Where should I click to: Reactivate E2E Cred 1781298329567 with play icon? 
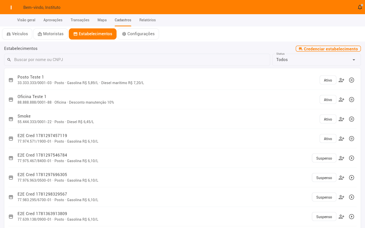point(352,197)
